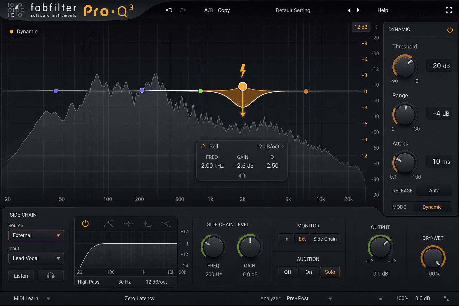Click the FabFilter logo icon
This screenshot has width=459, height=306.
16,10
